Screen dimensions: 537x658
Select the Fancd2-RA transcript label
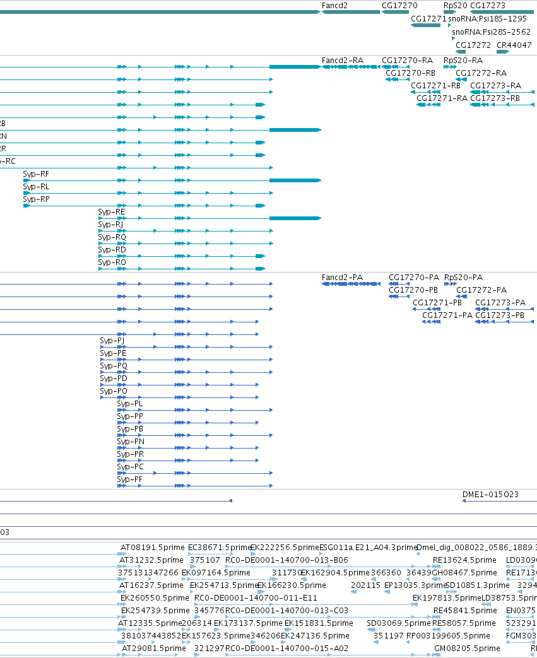tap(342, 61)
